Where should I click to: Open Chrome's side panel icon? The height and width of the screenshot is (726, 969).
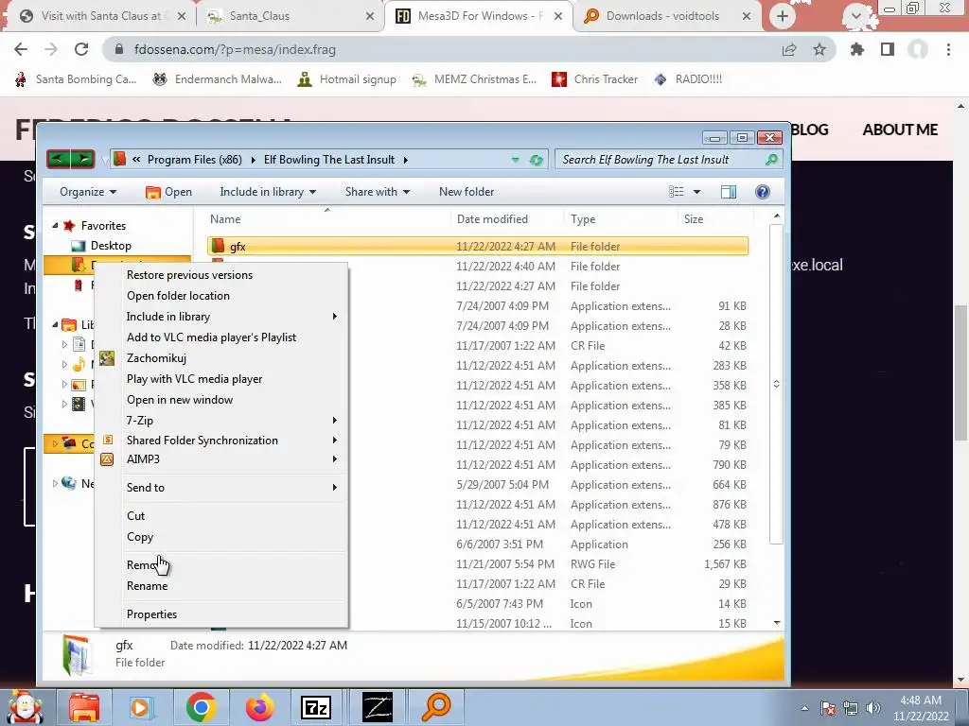click(888, 49)
